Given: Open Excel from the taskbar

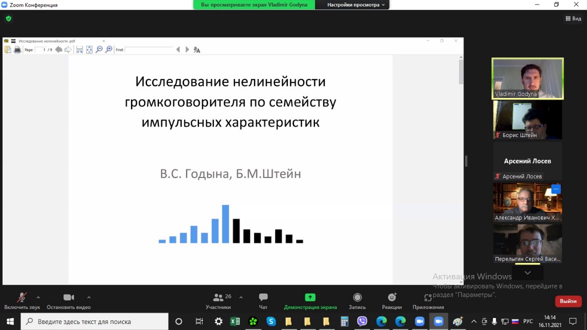Looking at the screenshot, I should [235, 321].
